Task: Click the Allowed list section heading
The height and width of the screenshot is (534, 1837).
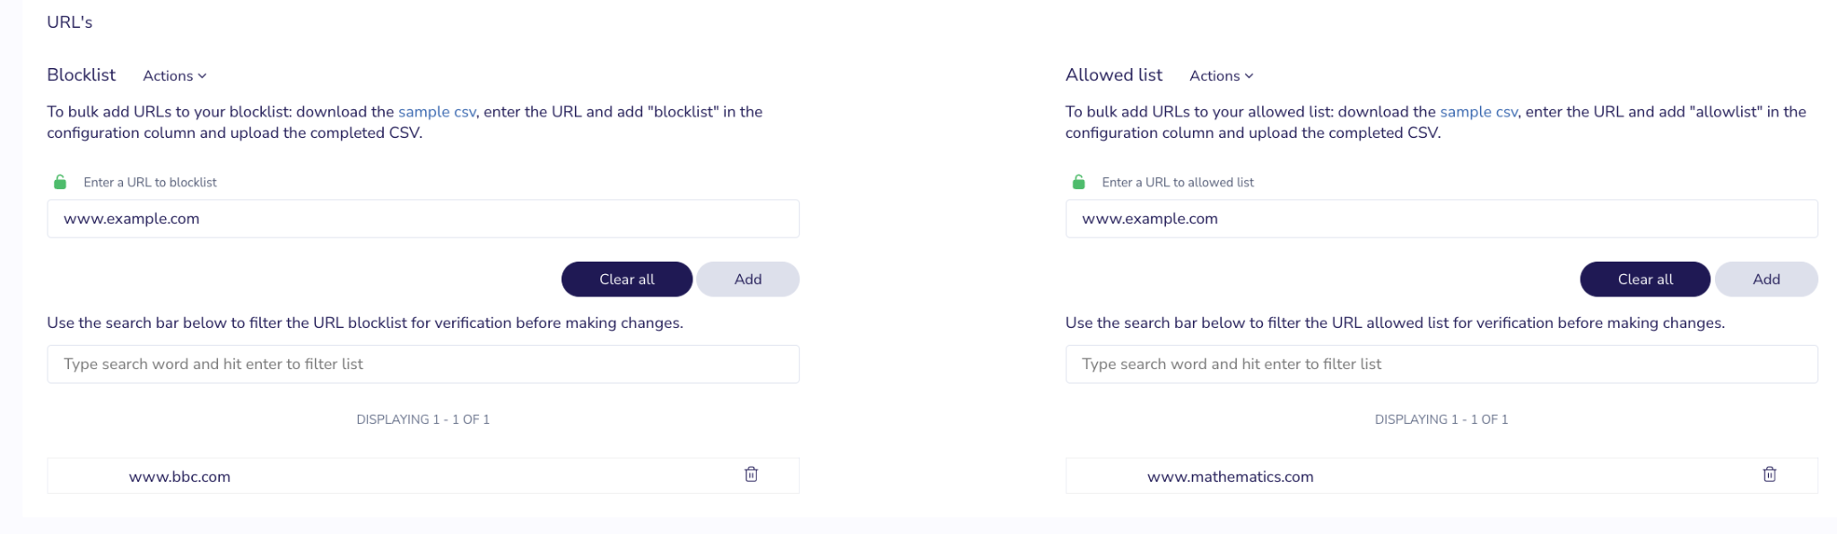Action: [x=1114, y=75]
